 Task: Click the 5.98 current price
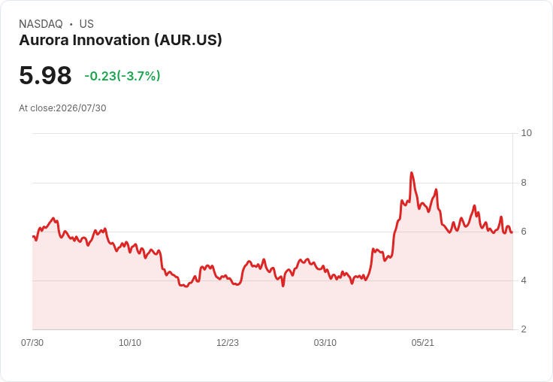(46, 75)
